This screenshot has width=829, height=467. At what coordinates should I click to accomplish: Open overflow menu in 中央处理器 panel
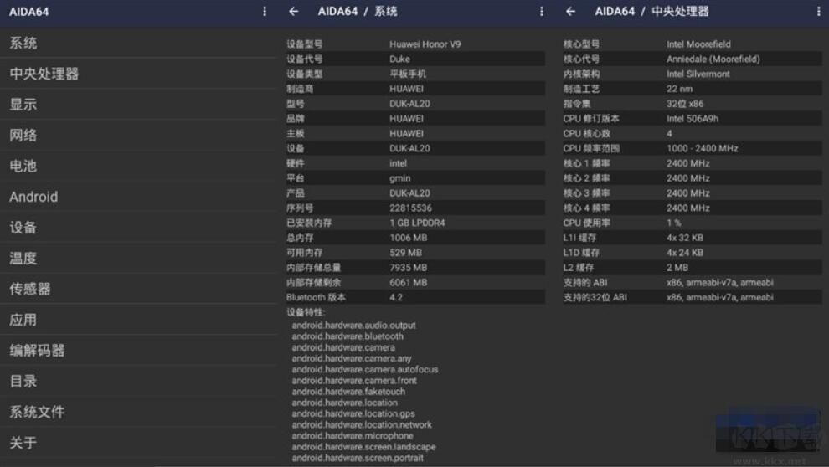[818, 11]
